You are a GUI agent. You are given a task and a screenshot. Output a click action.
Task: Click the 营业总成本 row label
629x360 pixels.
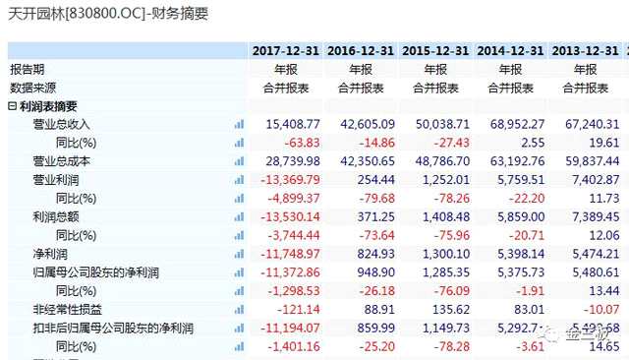[x=61, y=161]
